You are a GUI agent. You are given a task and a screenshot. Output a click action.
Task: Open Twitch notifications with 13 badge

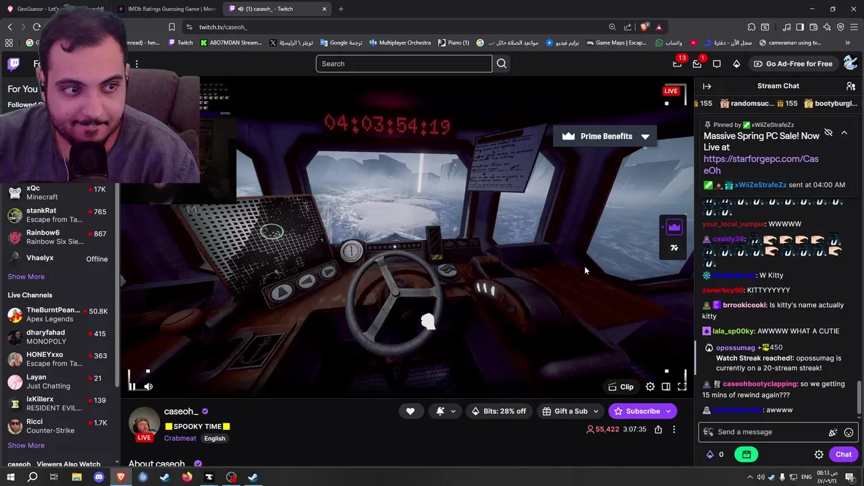[678, 63]
